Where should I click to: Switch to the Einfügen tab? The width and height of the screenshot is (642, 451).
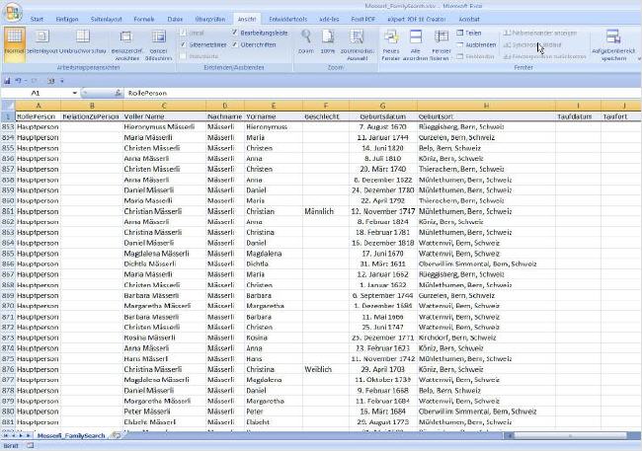67,19
